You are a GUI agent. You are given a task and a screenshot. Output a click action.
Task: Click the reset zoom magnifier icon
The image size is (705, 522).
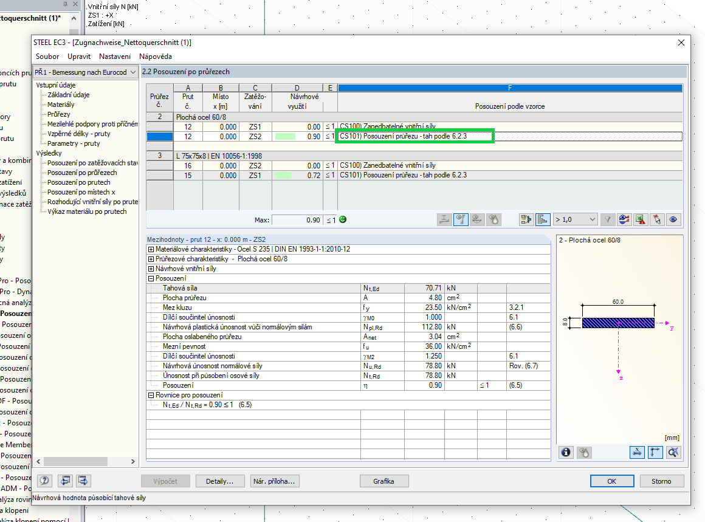point(673,452)
